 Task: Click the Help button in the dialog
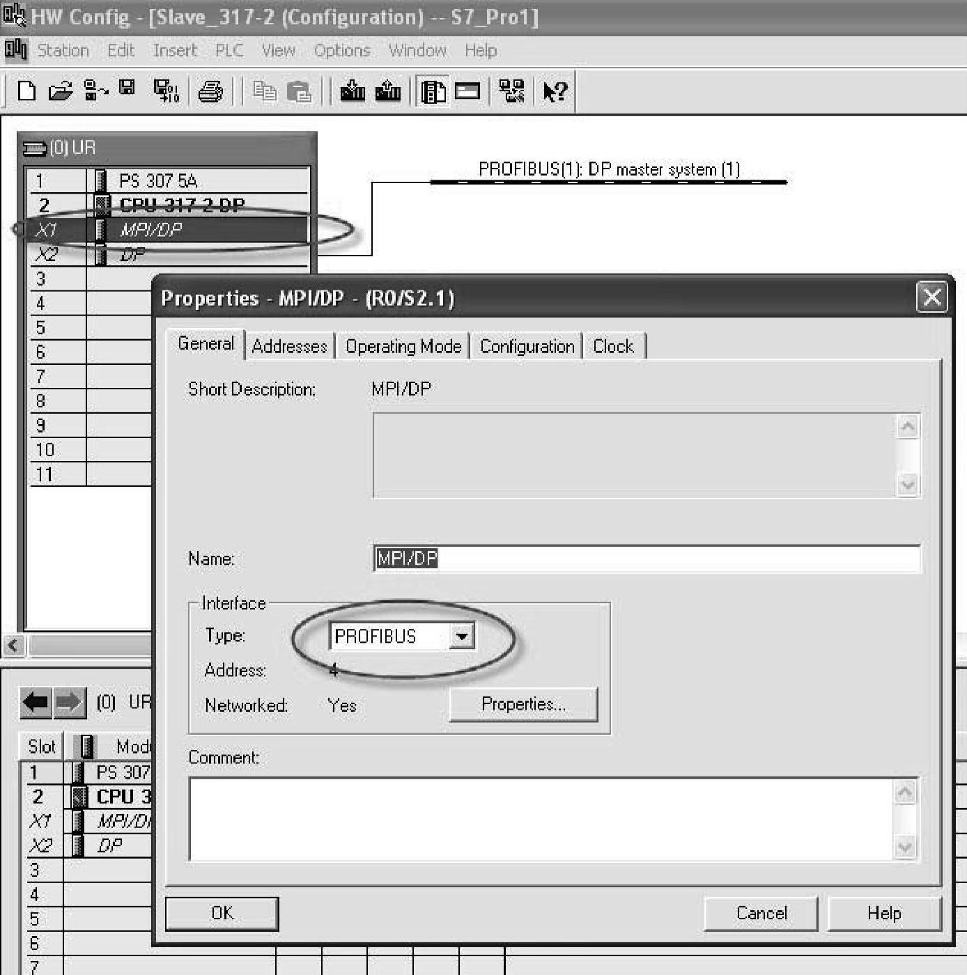(x=884, y=913)
